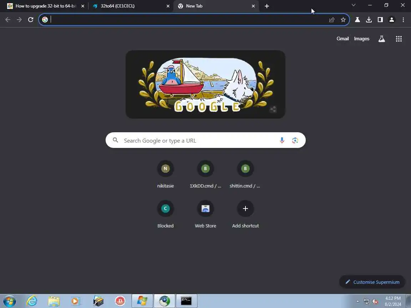Expand the tab search dropdown arrow

pyautogui.click(x=353, y=5)
